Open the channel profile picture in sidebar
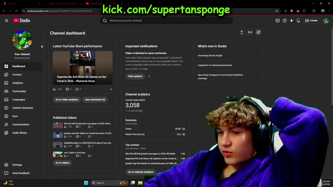The height and width of the screenshot is (187, 333). (22, 40)
